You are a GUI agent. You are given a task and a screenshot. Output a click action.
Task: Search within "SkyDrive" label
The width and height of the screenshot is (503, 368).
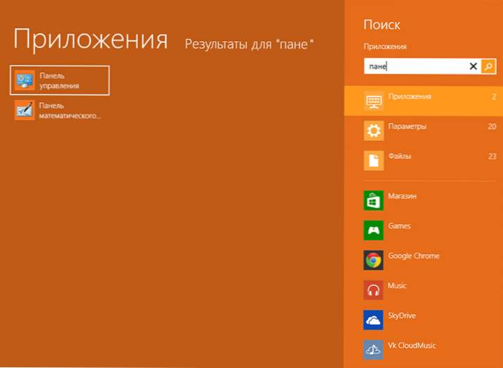(x=402, y=315)
